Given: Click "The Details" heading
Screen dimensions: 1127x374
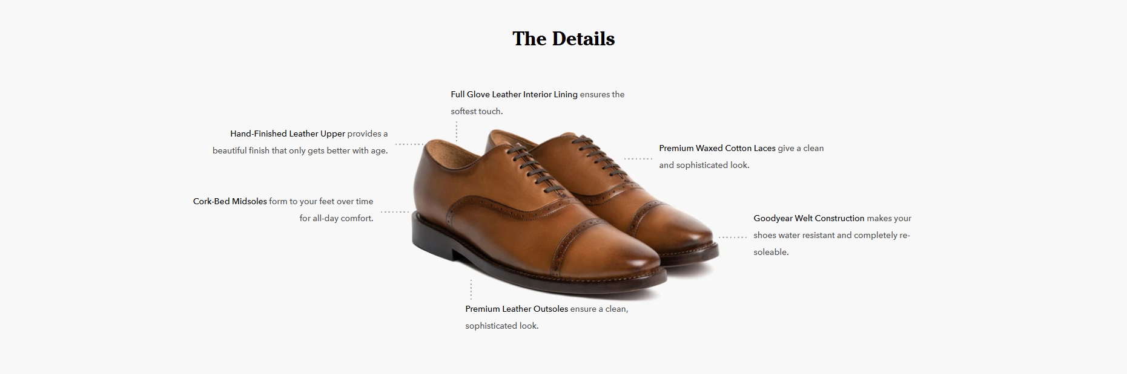Looking at the screenshot, I should pyautogui.click(x=563, y=39).
